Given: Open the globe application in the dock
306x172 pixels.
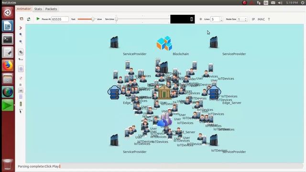Looking at the screenshot, I should [8, 92].
